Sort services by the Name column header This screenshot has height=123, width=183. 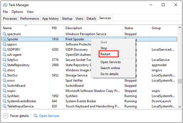click(x=7, y=28)
